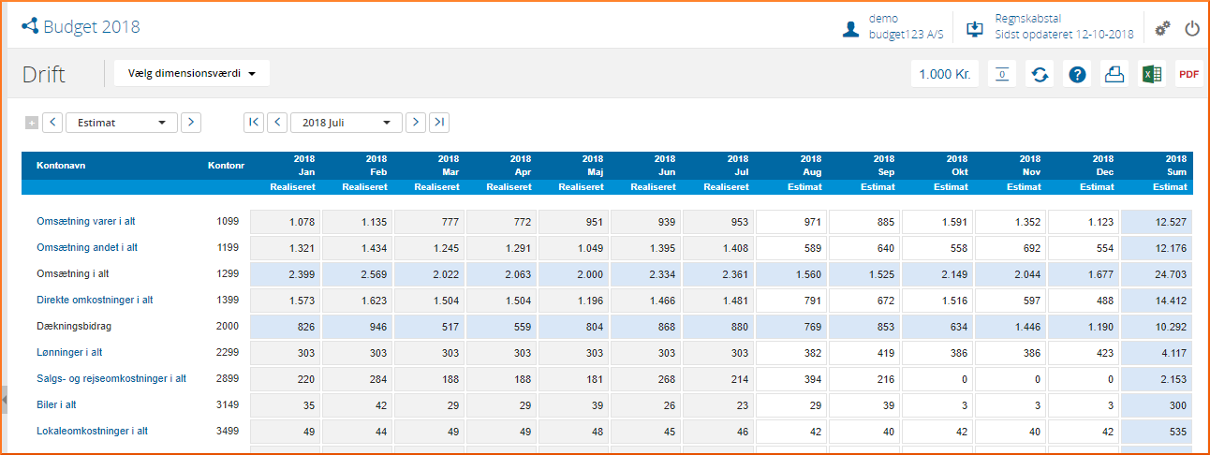
Task: Open the help question mark icon
Action: [1077, 74]
